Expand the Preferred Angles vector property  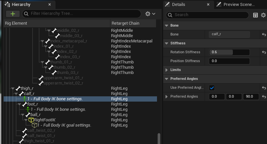pos(167,96)
